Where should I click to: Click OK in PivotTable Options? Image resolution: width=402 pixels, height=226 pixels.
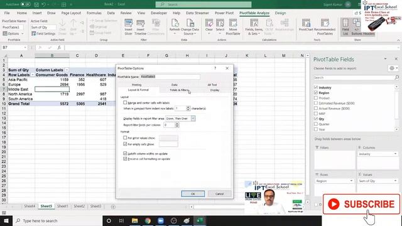(x=193, y=194)
